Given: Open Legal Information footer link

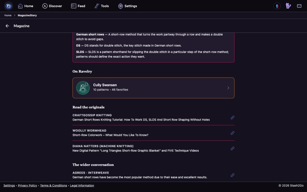Looking at the screenshot, I should point(82,185).
